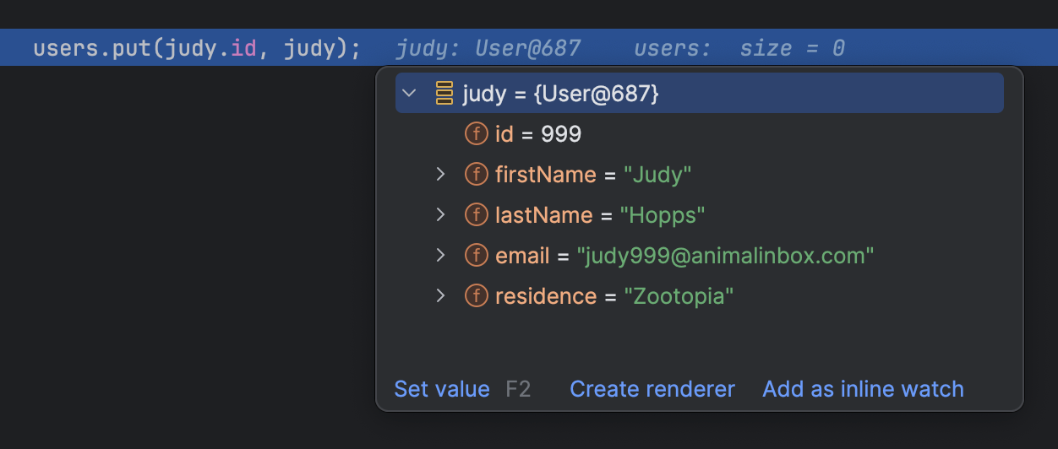
Task: Select the judy999@animalinbox.com value
Action: [x=725, y=256]
